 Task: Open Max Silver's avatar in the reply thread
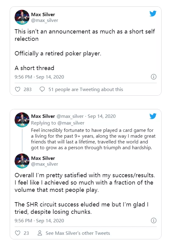coord(22,120)
